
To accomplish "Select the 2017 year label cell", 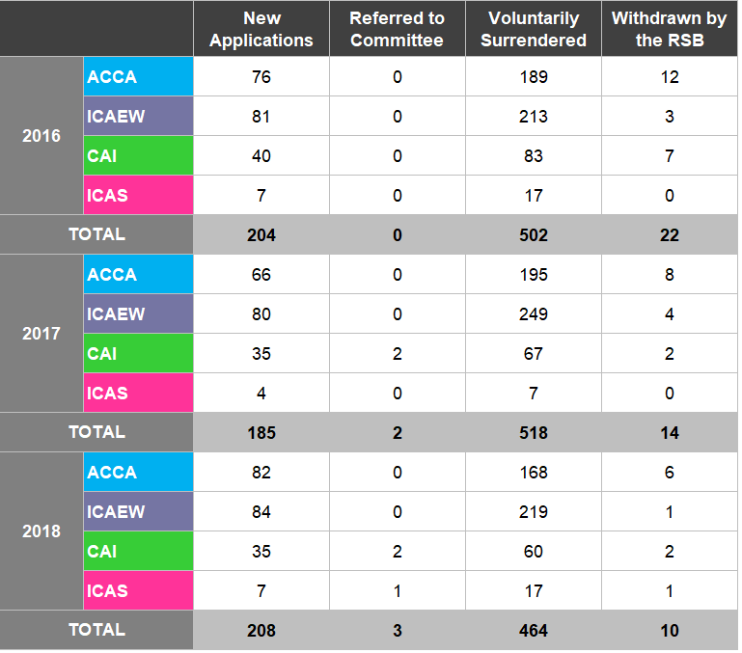I will 41,334.
